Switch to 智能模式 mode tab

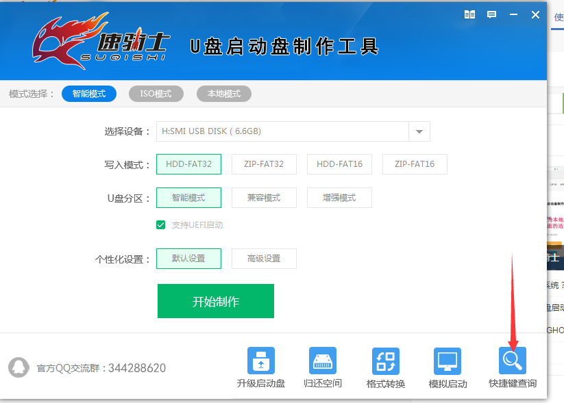point(89,94)
